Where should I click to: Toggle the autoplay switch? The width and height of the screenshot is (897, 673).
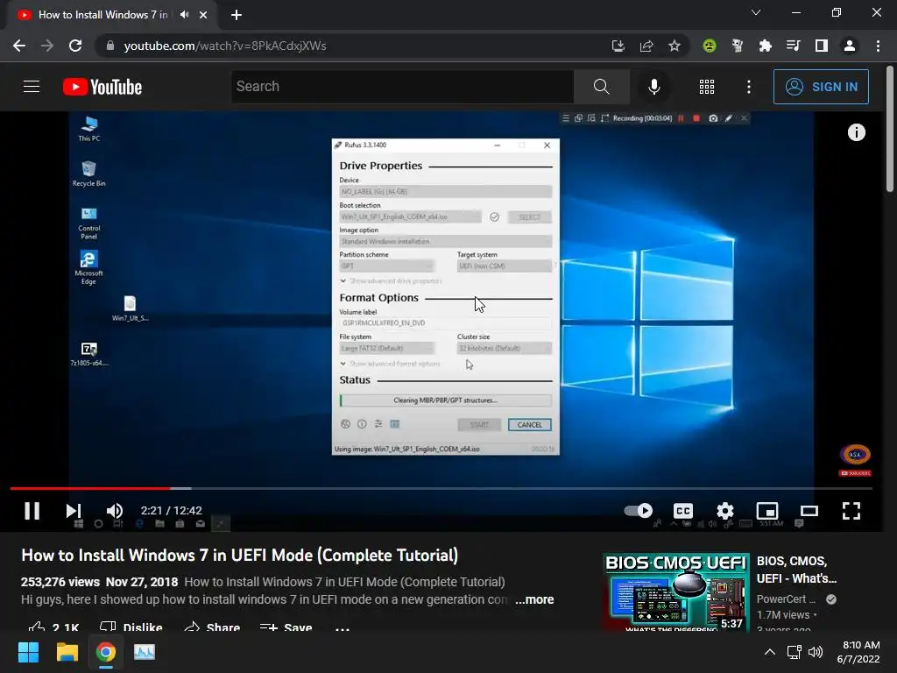[x=639, y=510]
